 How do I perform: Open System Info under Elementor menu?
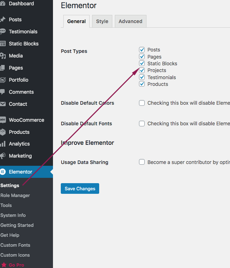point(13,215)
